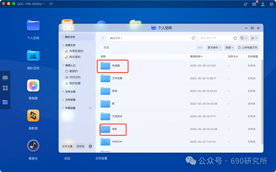Expand 我的文件 tree node
276x172 pixels.
[x=63, y=37]
